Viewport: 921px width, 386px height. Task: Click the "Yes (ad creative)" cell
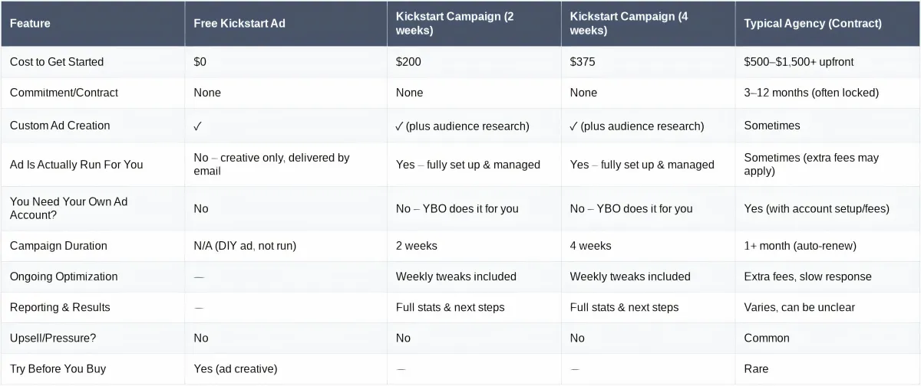click(x=236, y=368)
